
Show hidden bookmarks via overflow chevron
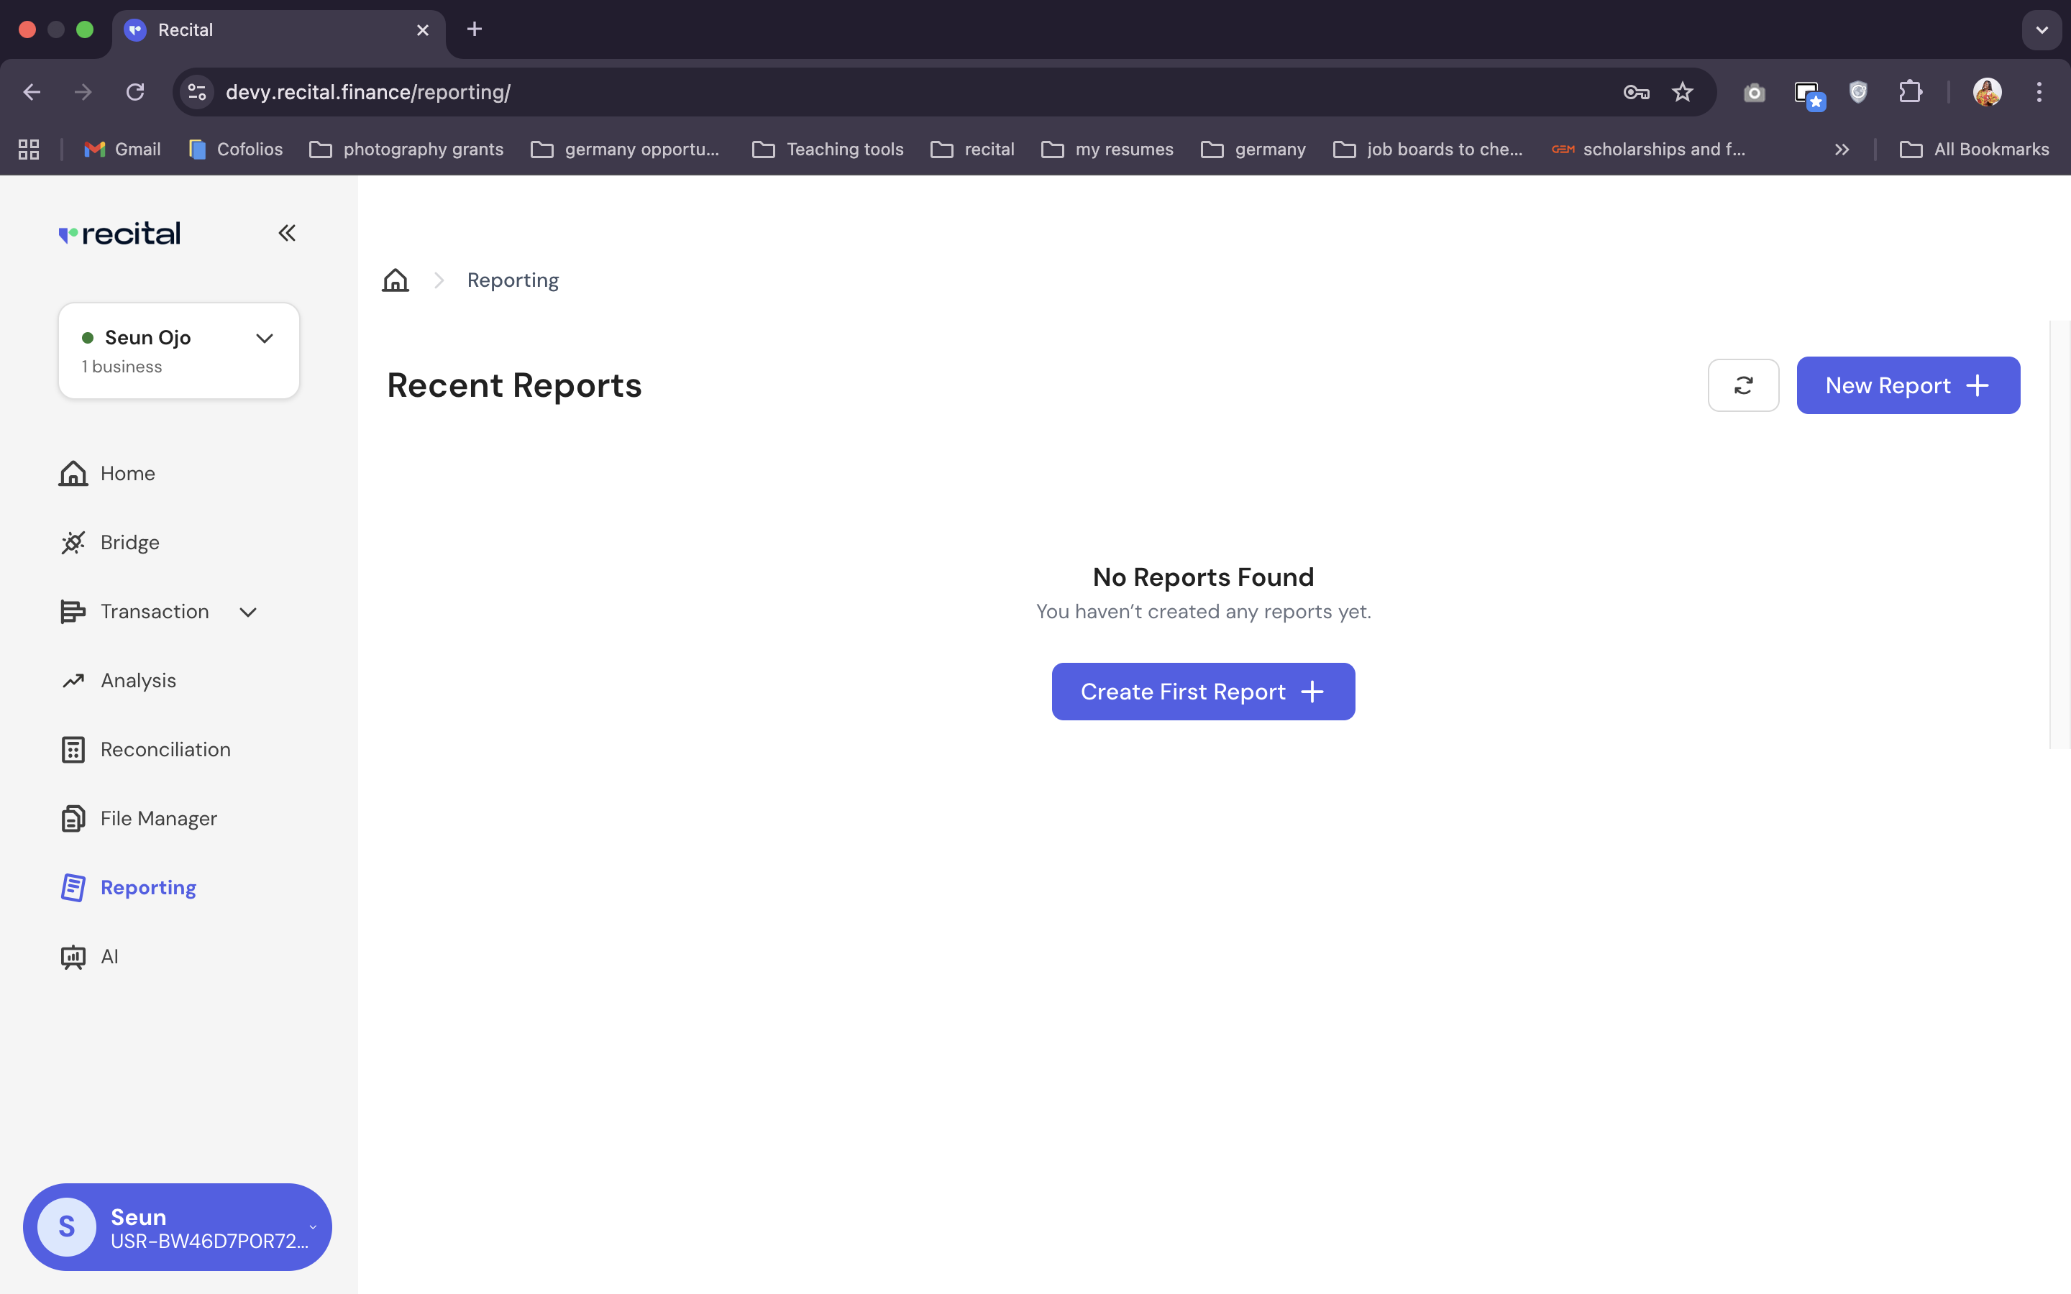[x=1841, y=149]
